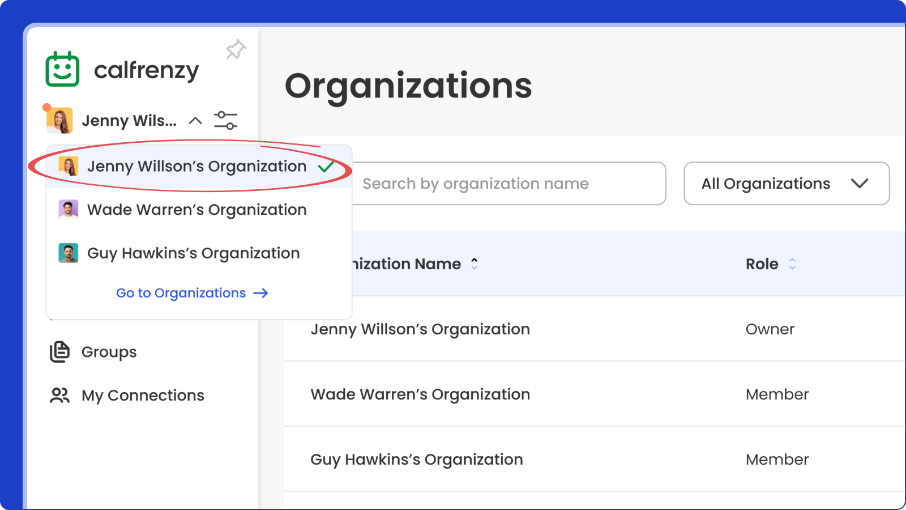Open the settings sliders icon beside Jenny

225,120
